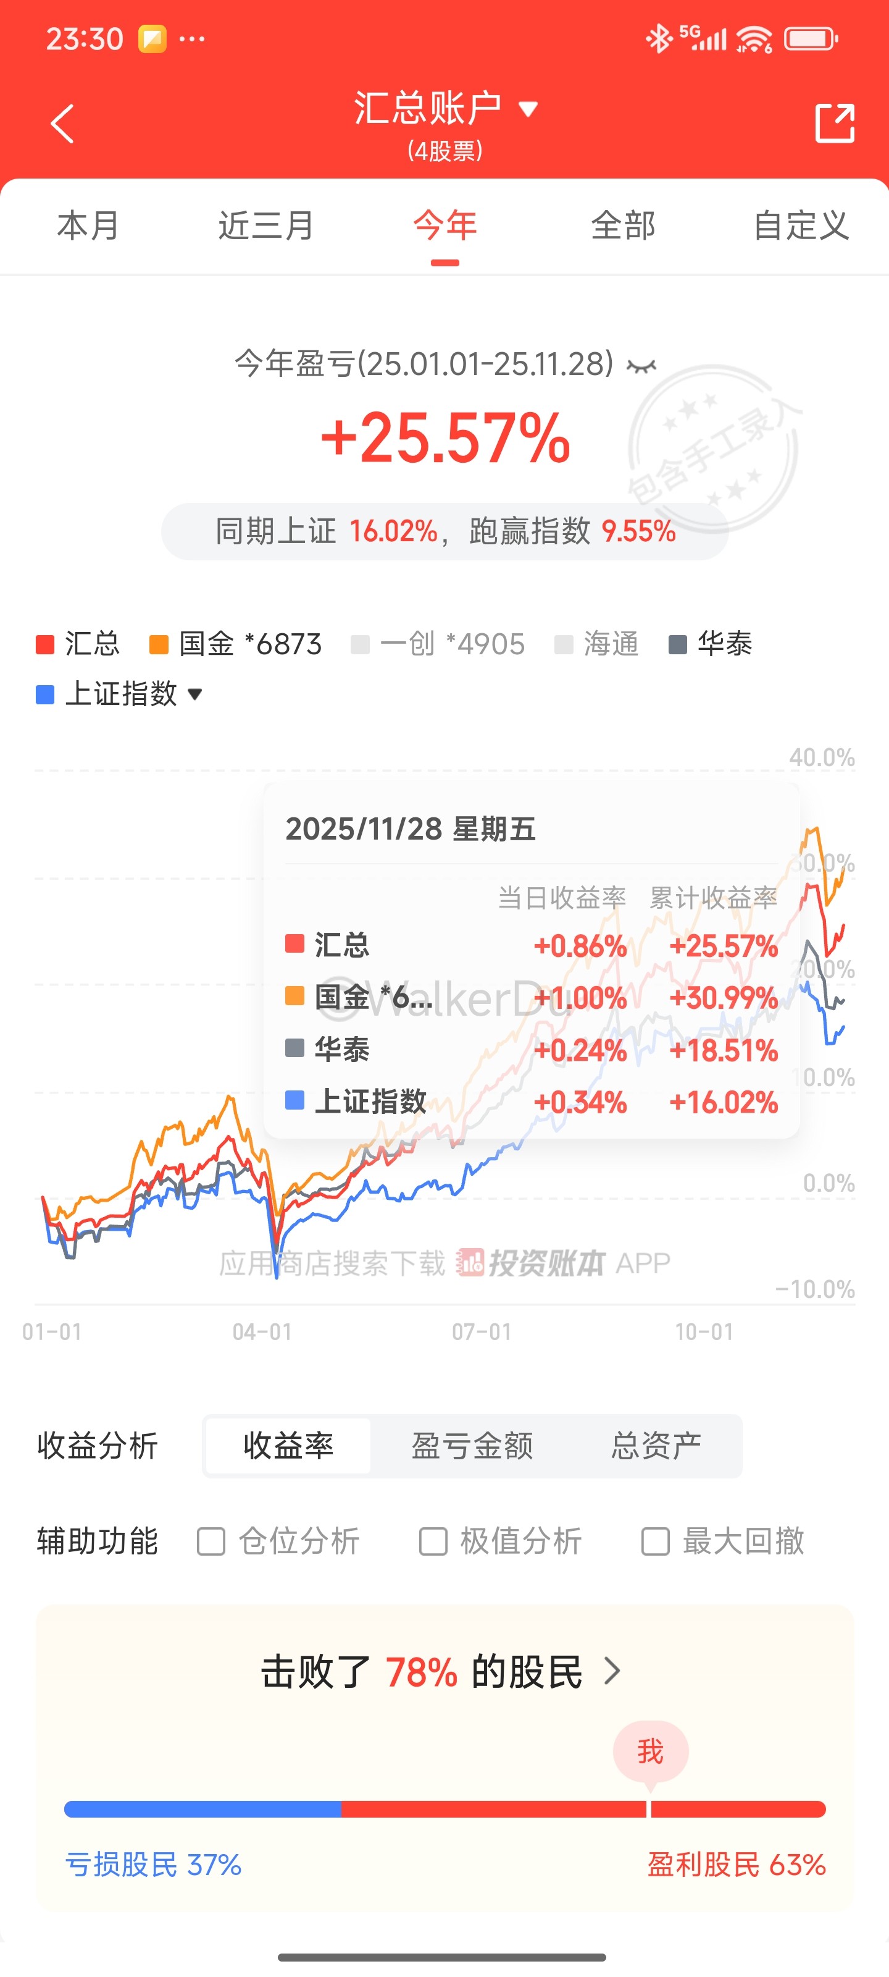The image size is (889, 1977).
Task: Enable the 极值分析 checkbox
Action: tap(433, 1541)
